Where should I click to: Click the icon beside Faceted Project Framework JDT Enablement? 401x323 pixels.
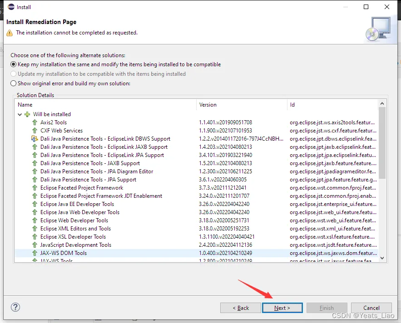pos(35,196)
